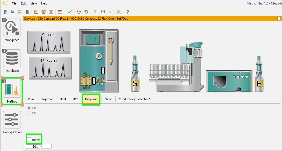Switch to the Conductivity detector 1 tab

pyautogui.click(x=134, y=99)
